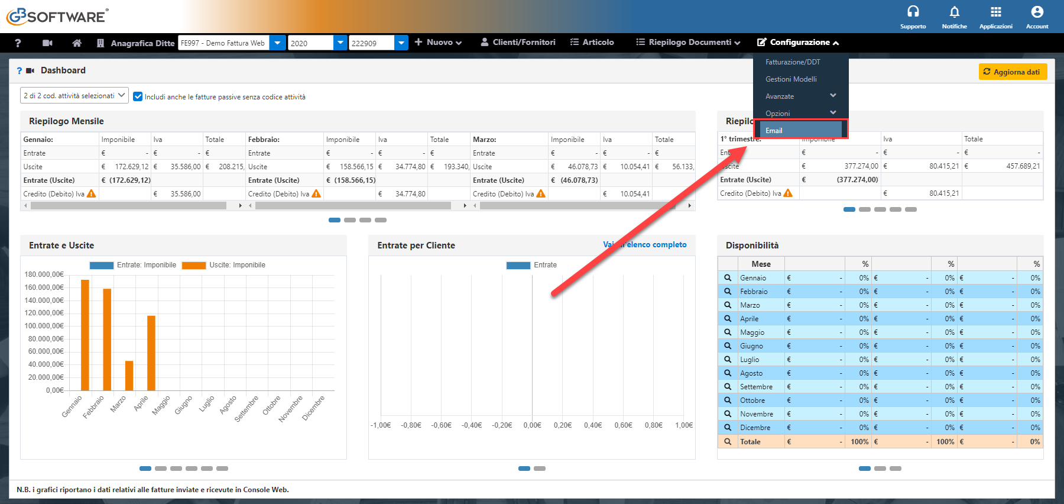Open Articolo page

[592, 43]
